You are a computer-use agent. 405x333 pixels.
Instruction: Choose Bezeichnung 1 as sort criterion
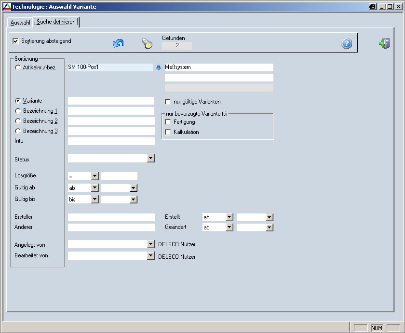pos(18,111)
